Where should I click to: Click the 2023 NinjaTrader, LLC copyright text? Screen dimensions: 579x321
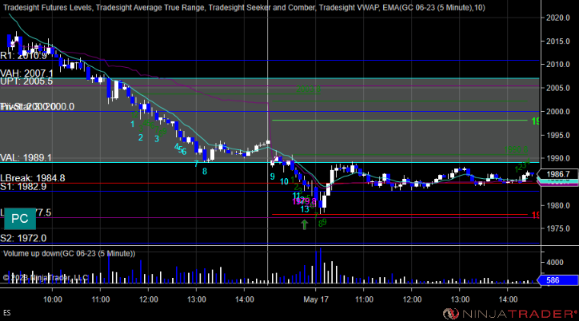46,278
